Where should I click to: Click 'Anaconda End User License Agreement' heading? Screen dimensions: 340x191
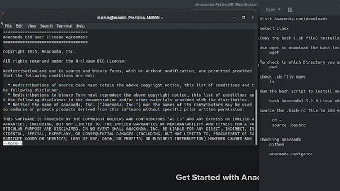click(x=45, y=37)
